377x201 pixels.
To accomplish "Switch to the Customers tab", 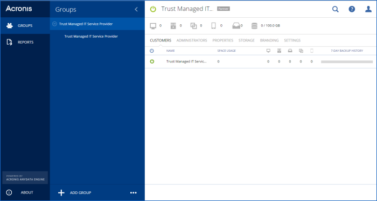I will pos(160,40).
